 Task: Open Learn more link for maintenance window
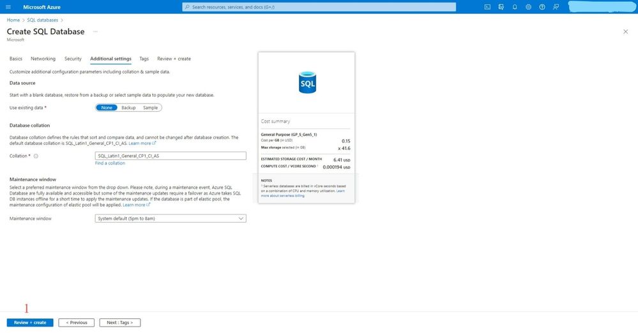[136, 205]
